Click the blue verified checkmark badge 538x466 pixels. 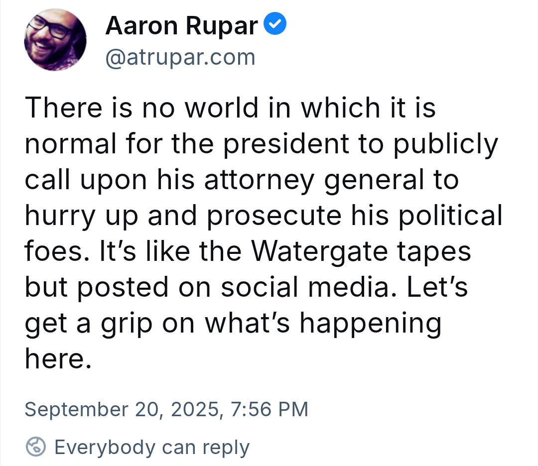pos(275,23)
